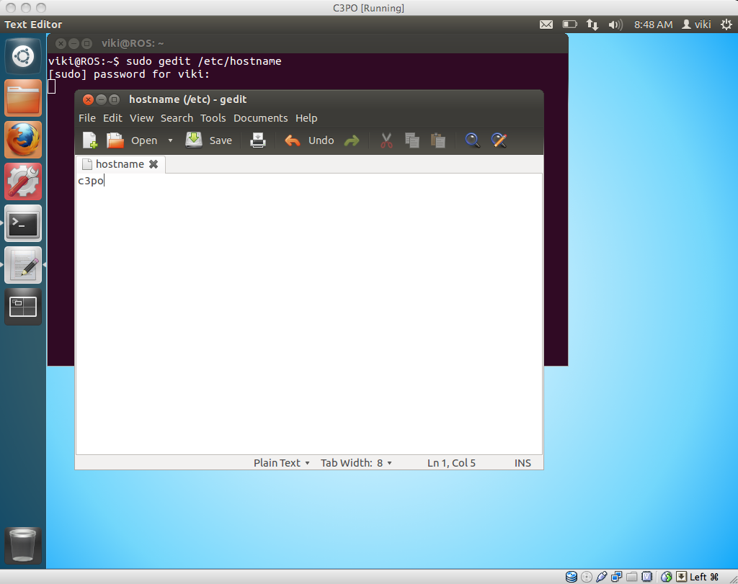Screen dimensions: 738x584
Task: Open the Documents menu
Action: click(x=261, y=118)
